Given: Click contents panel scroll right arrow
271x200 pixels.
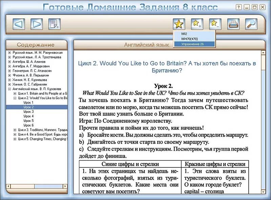Looking at the screenshot, I should (65, 186).
